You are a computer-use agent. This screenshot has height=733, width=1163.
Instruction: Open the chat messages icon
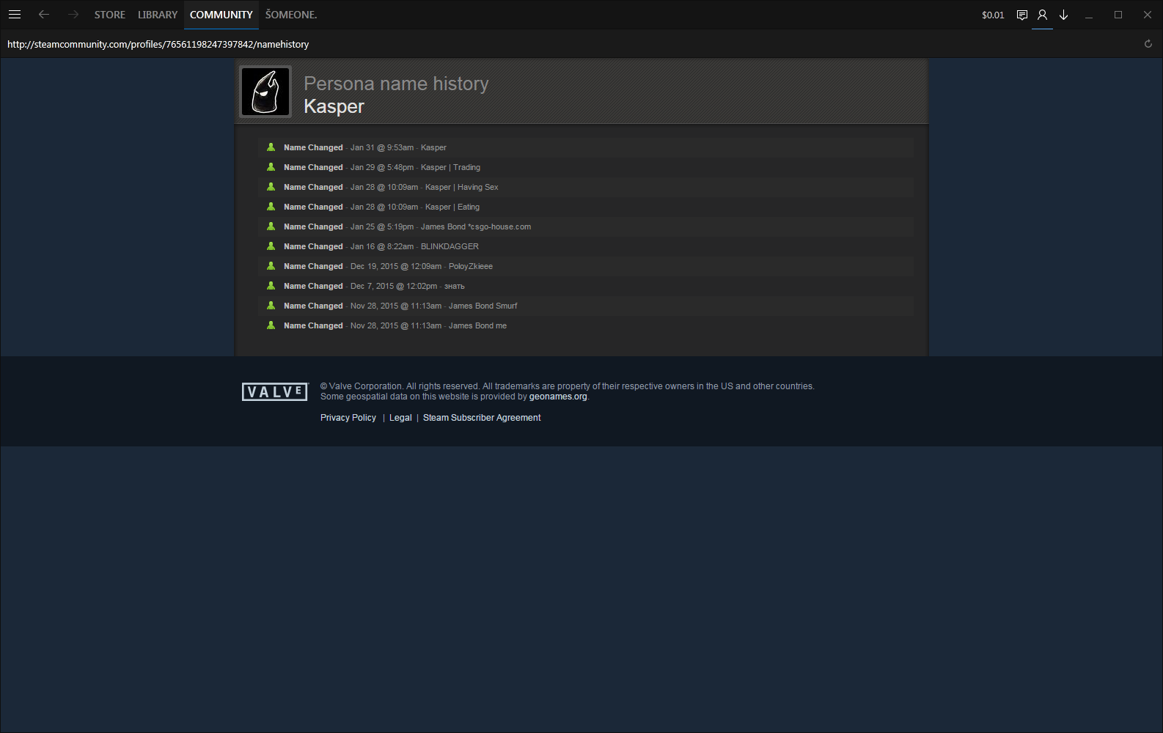click(x=1022, y=15)
